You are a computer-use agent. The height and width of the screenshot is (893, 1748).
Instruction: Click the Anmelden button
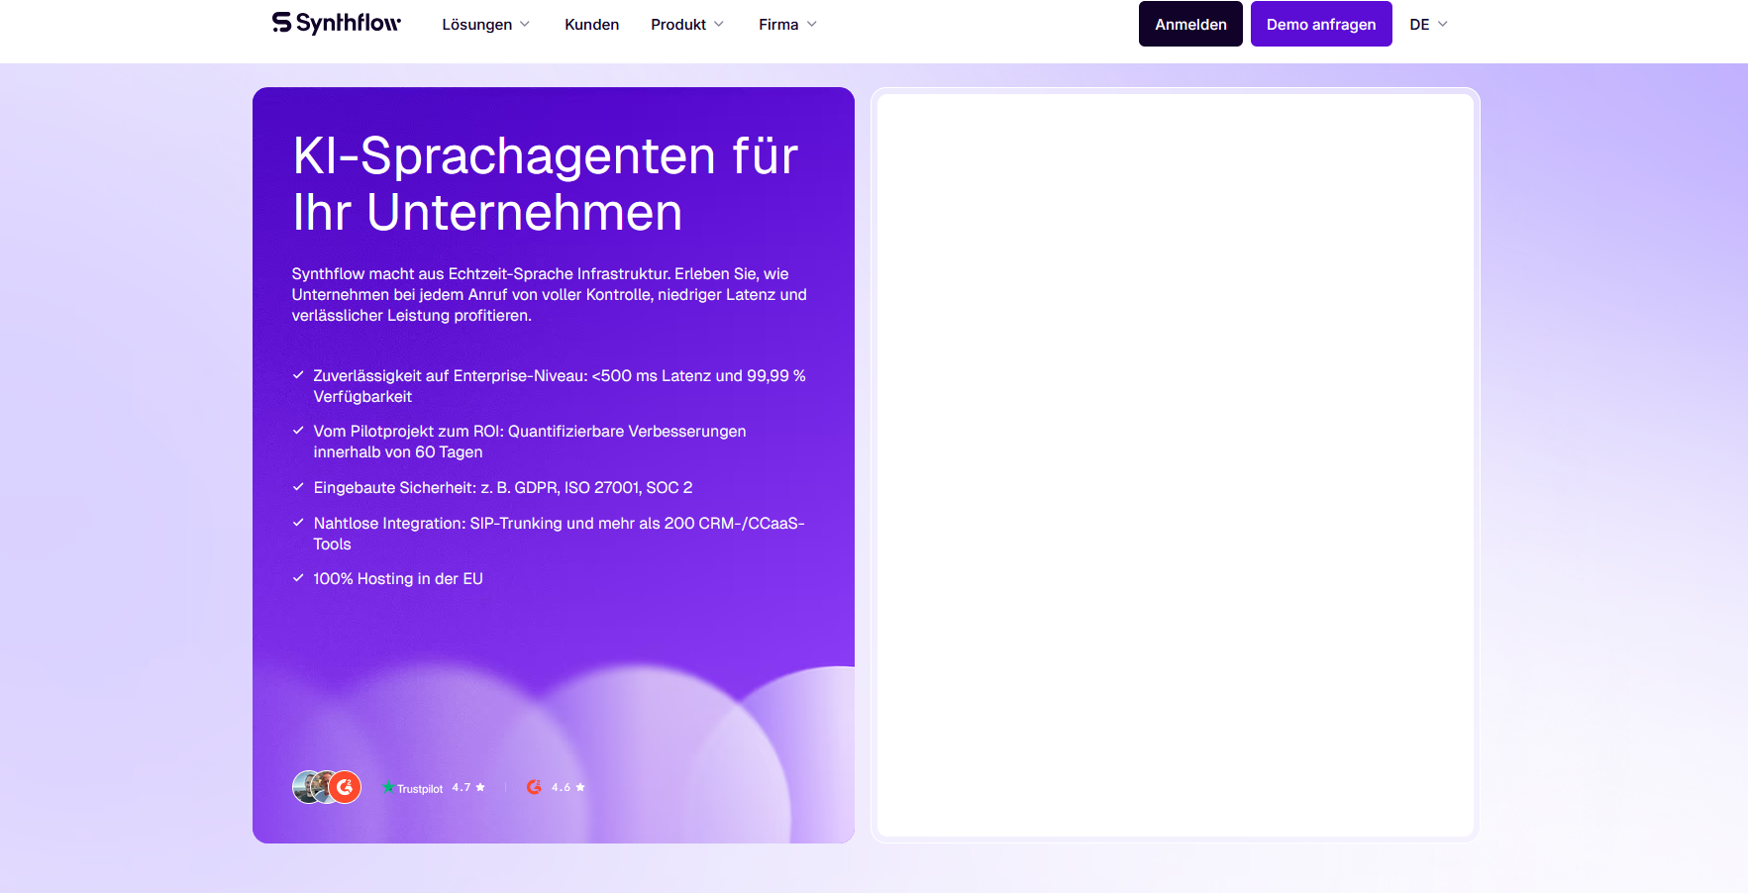pyautogui.click(x=1190, y=24)
